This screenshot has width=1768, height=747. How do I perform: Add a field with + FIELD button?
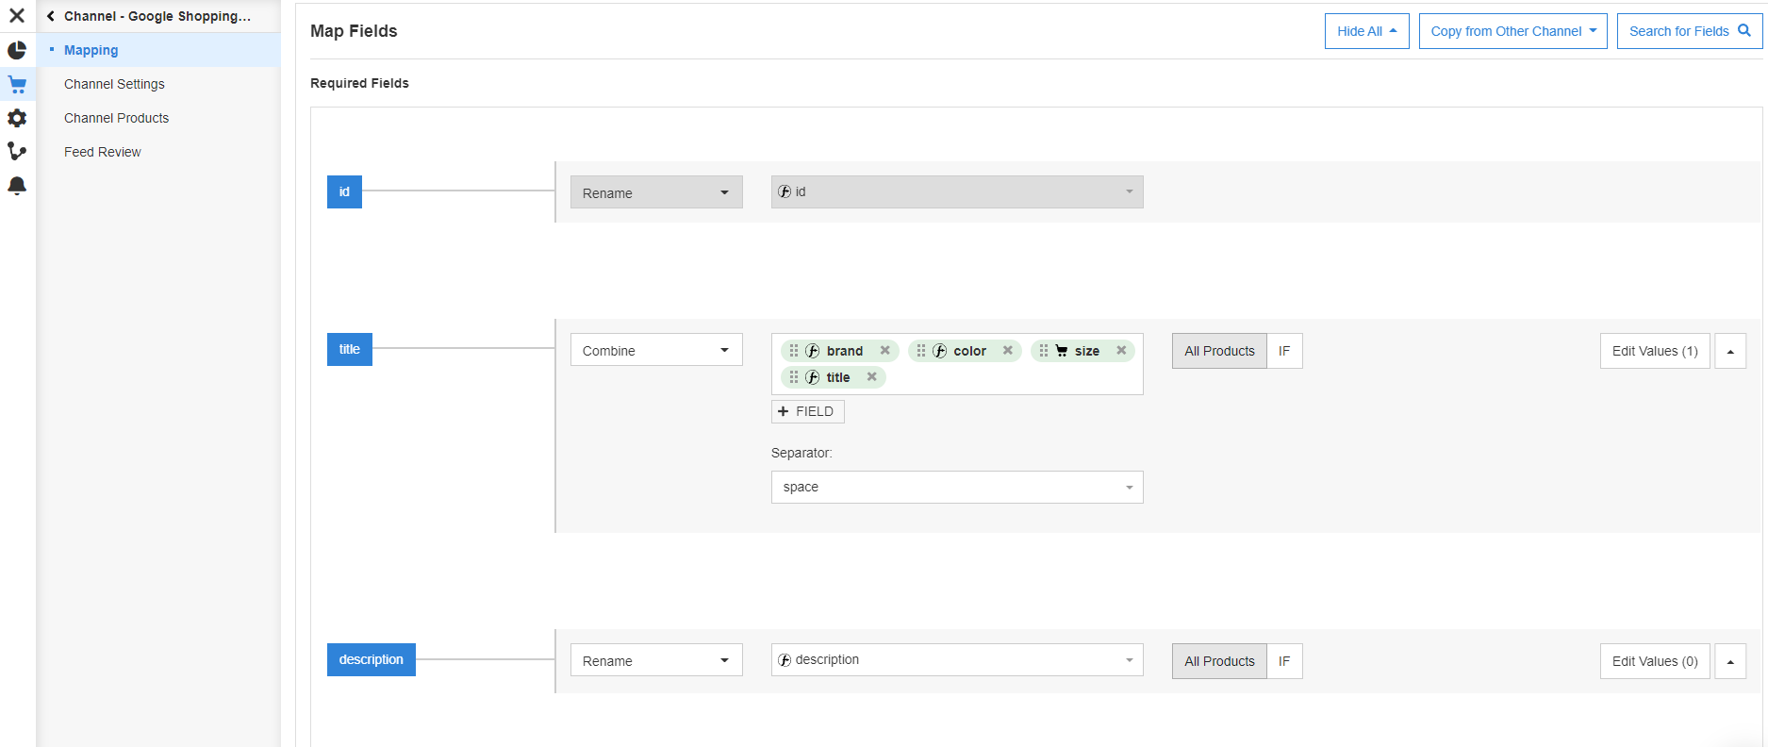click(x=807, y=411)
